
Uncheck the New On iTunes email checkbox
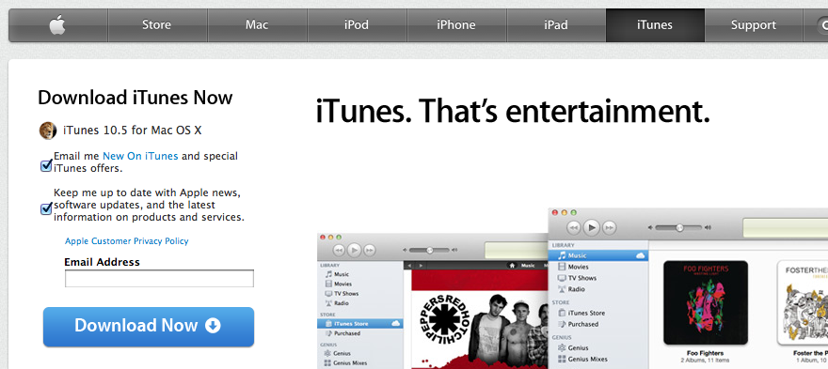46,165
